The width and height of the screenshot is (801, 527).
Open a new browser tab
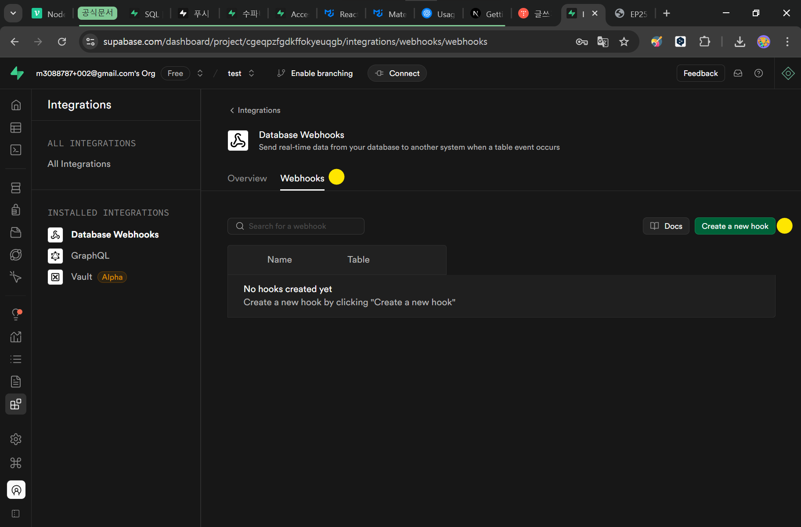coord(667,14)
